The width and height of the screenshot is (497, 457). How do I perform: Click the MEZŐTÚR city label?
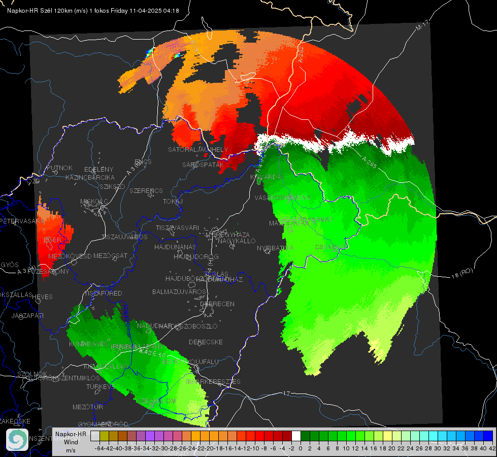coord(88,407)
